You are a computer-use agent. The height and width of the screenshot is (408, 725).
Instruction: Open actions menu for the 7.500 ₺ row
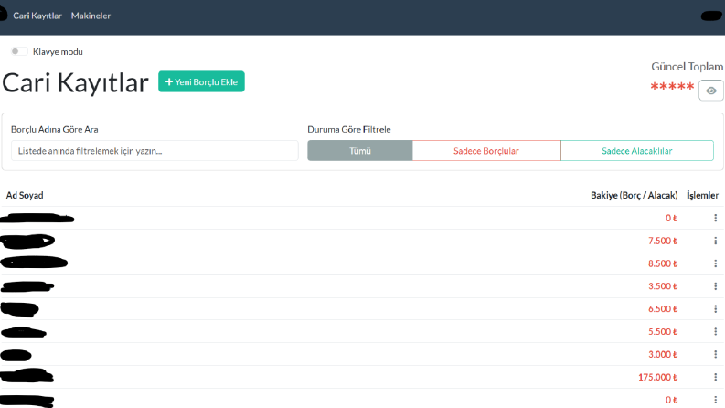pos(715,241)
